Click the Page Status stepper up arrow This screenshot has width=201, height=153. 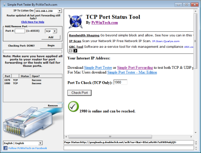click(196, 141)
